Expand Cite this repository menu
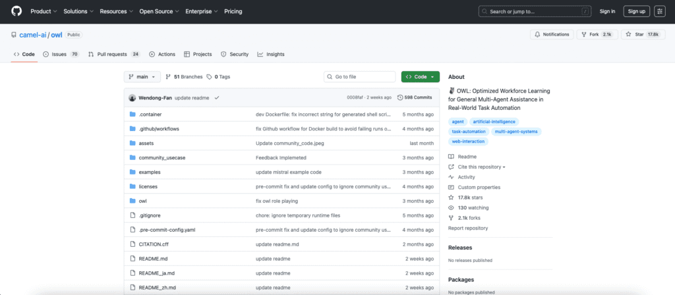Screen dimensions: 675x295 click(x=479, y=167)
